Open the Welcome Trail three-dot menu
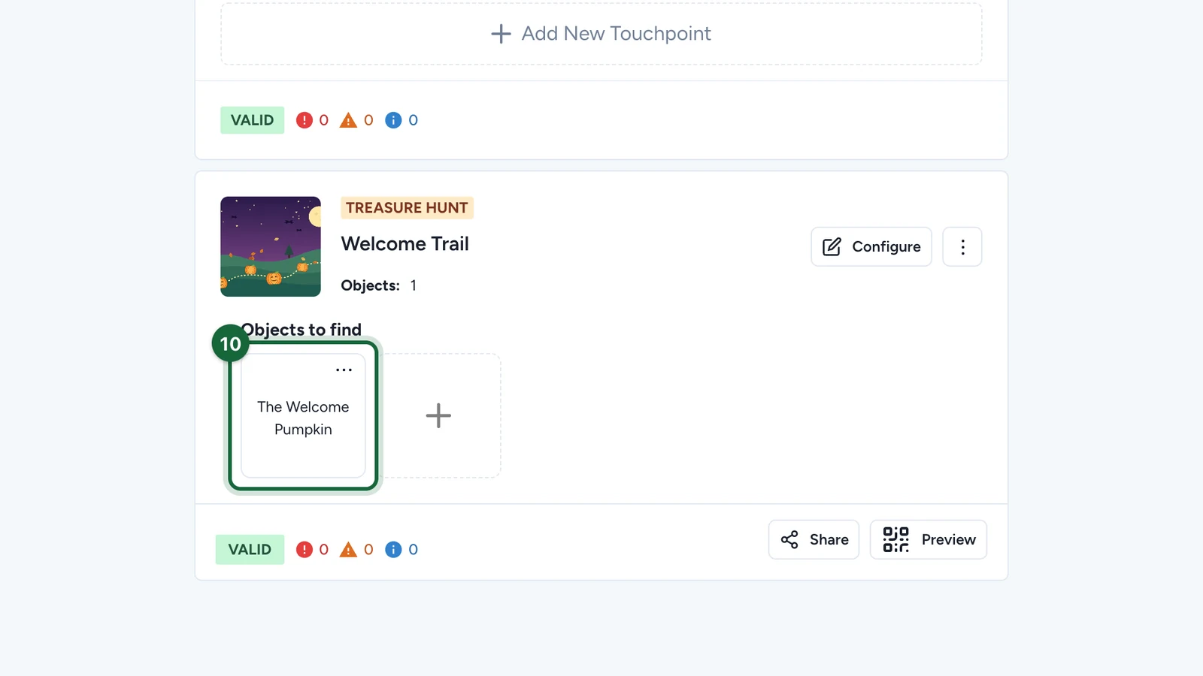This screenshot has width=1203, height=676. tap(962, 246)
